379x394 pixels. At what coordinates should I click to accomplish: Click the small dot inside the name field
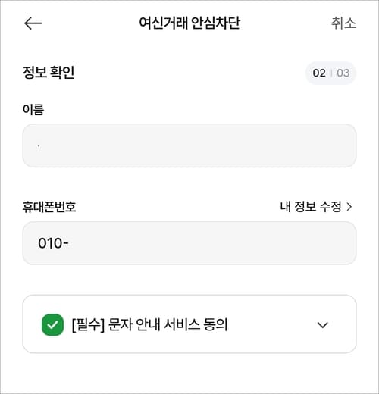click(x=39, y=146)
